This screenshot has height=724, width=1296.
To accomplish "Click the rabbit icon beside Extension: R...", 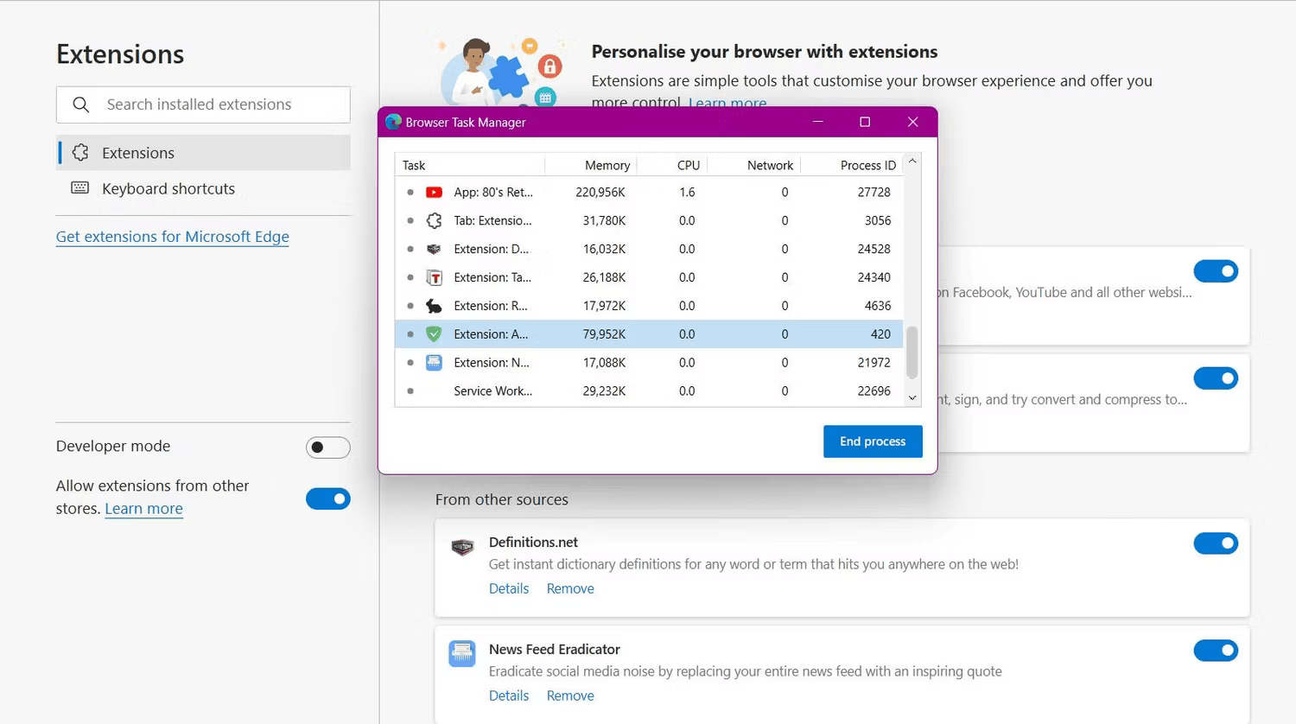I will (434, 306).
